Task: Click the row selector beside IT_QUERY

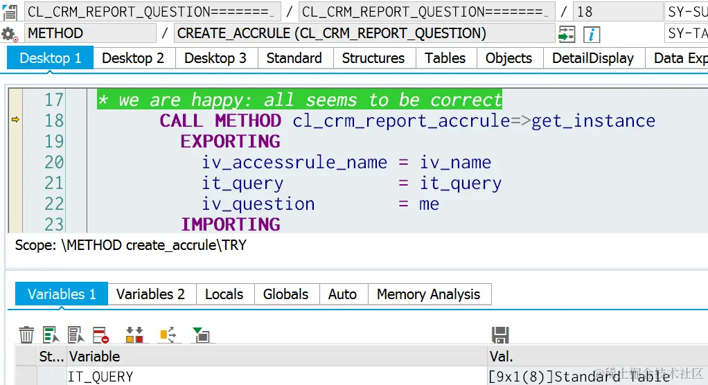Action: click(26, 376)
